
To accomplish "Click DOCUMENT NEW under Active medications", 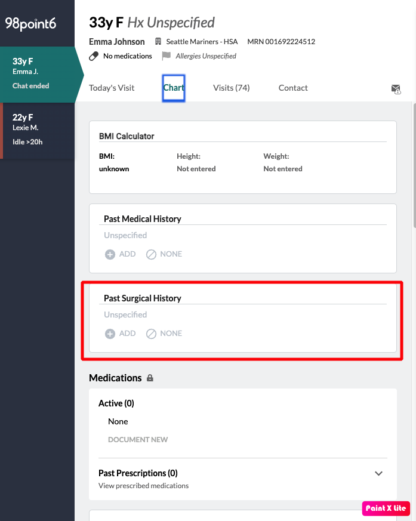I will [x=138, y=440].
